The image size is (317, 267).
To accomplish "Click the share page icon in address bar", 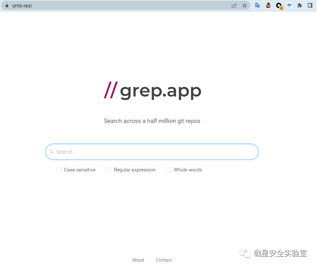I will coord(234,5).
